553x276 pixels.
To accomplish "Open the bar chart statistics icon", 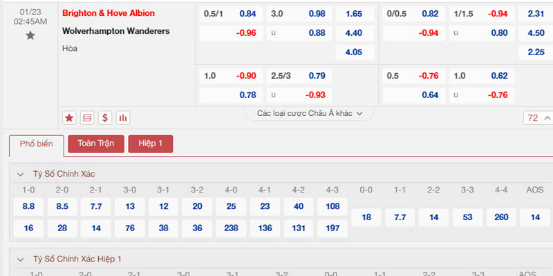I will pos(123,117).
